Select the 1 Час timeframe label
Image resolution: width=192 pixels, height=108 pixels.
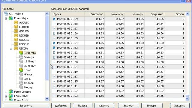click(x=28, y=70)
